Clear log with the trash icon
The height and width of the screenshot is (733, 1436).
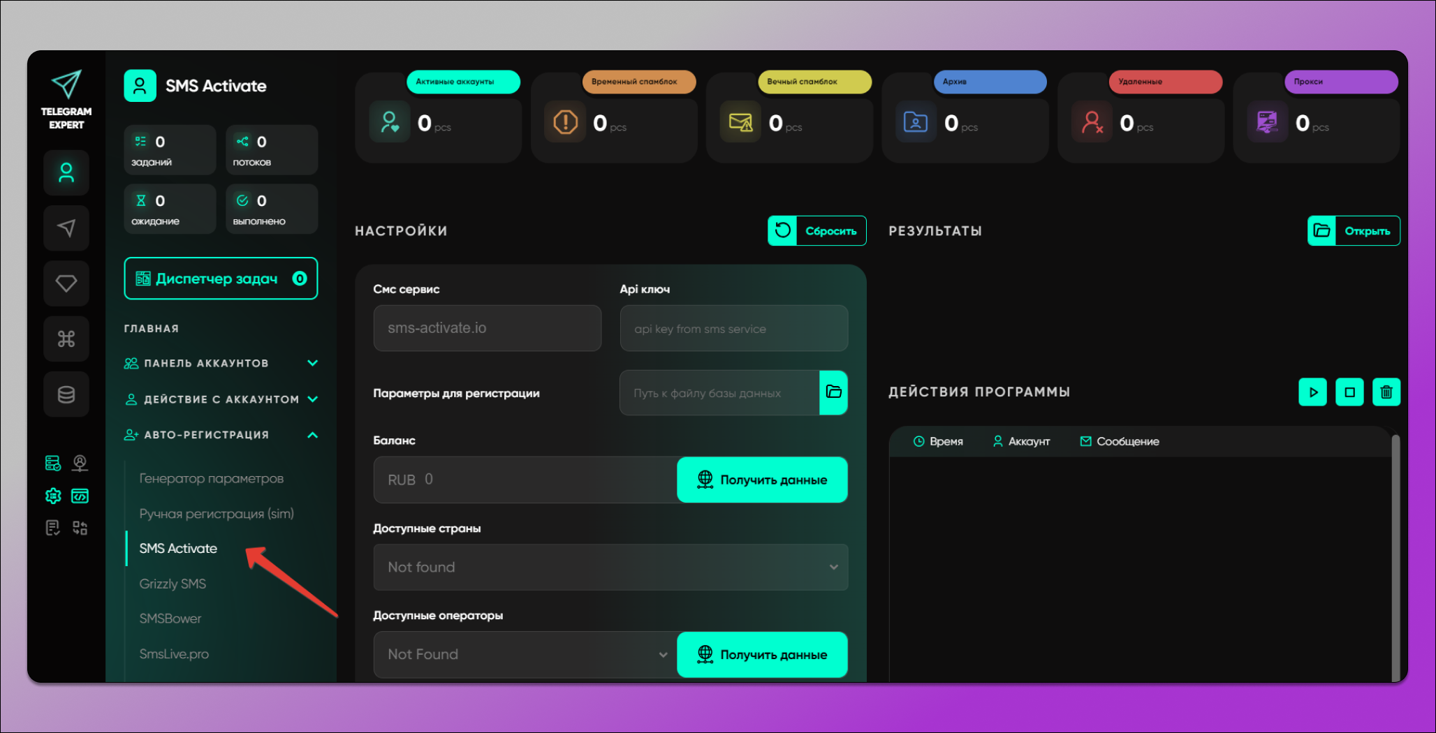point(1386,392)
